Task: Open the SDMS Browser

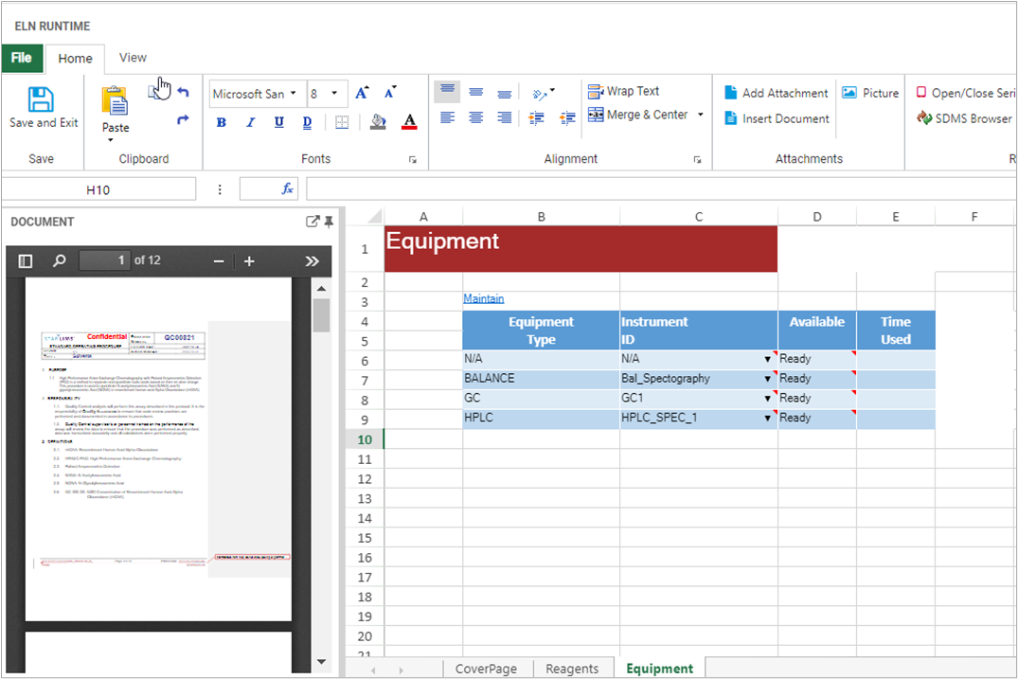Action: tap(964, 118)
